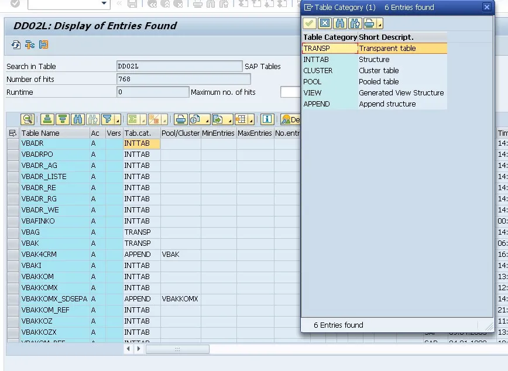Open the command field dropdown at the top

click(104, 4)
